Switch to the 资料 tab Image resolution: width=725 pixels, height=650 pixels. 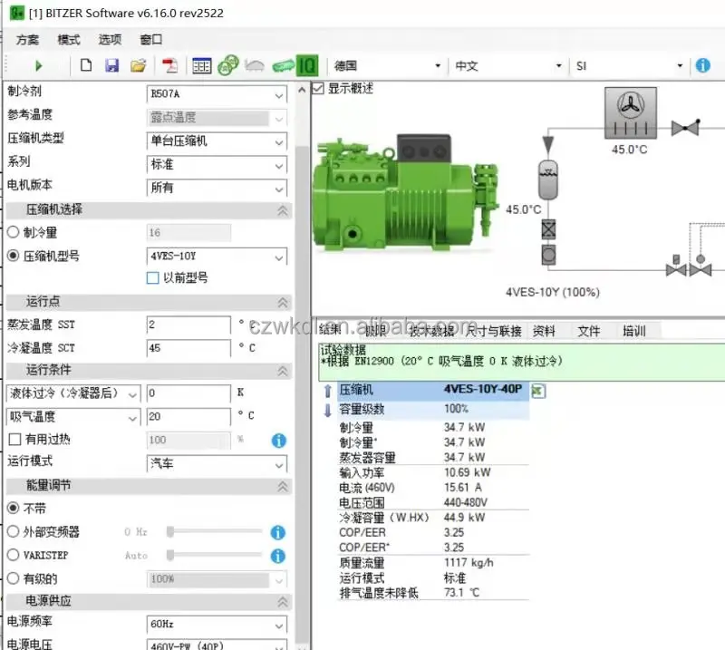(544, 331)
